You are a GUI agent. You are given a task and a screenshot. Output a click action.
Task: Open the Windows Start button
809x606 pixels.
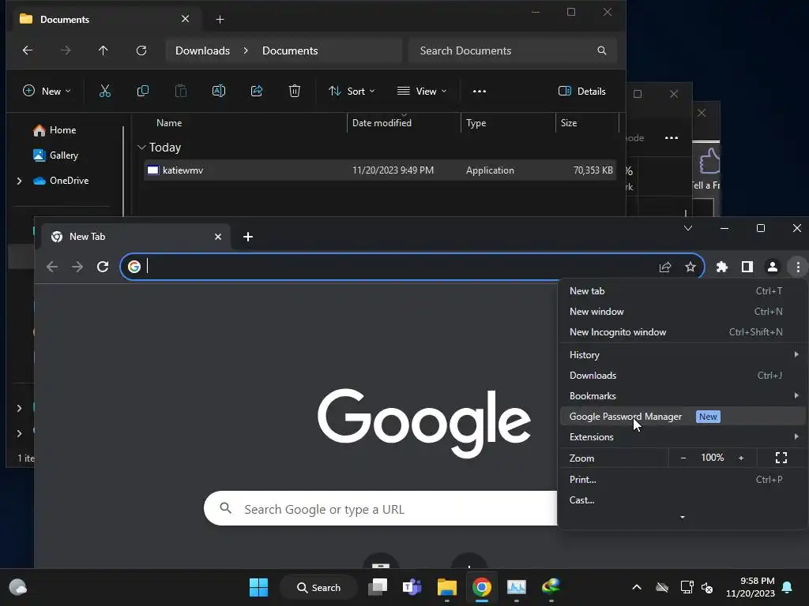point(258,587)
